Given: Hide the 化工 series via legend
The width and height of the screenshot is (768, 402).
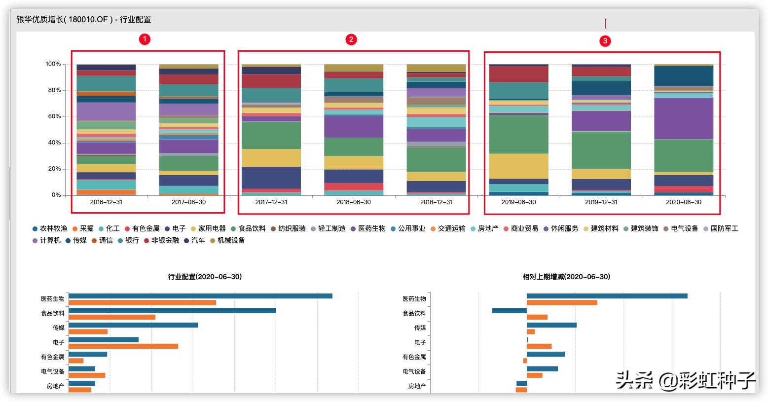Looking at the screenshot, I should click(109, 229).
